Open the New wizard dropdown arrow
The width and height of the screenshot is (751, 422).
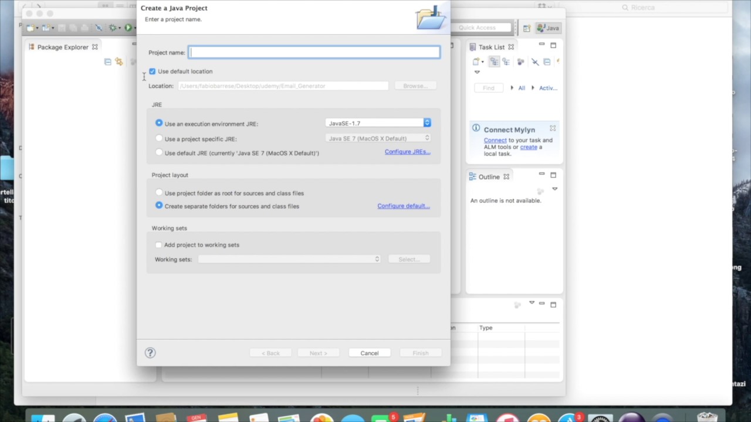pos(36,28)
